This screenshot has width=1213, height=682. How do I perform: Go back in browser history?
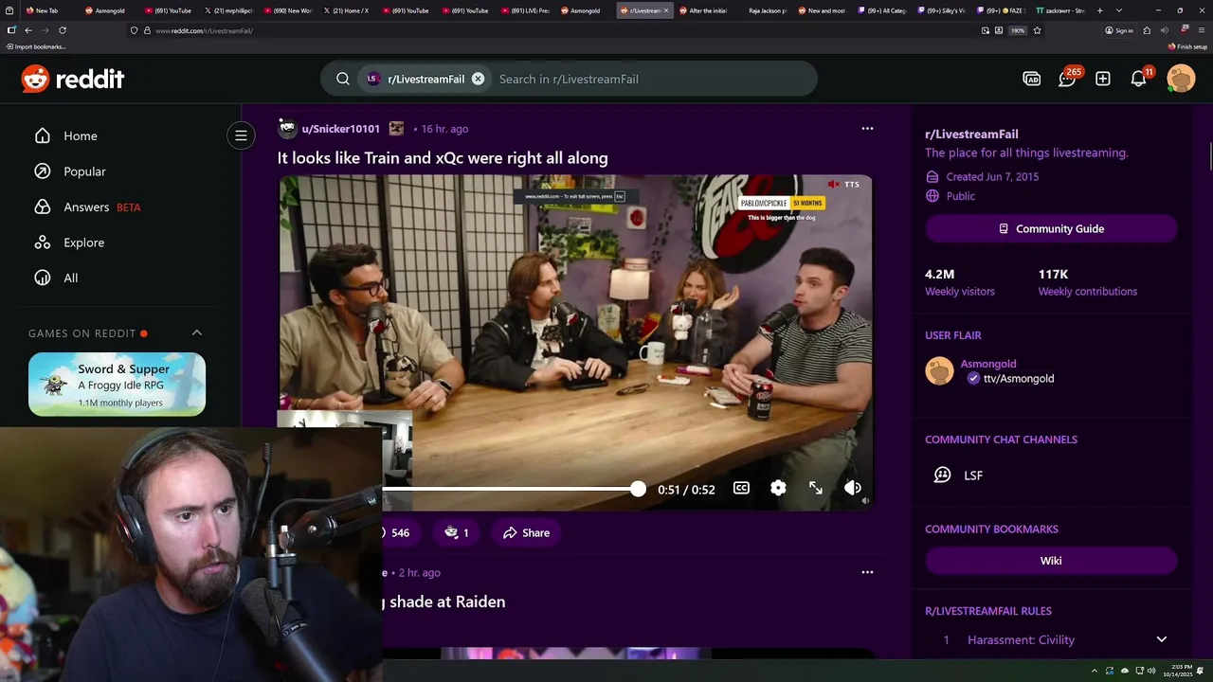(x=28, y=30)
